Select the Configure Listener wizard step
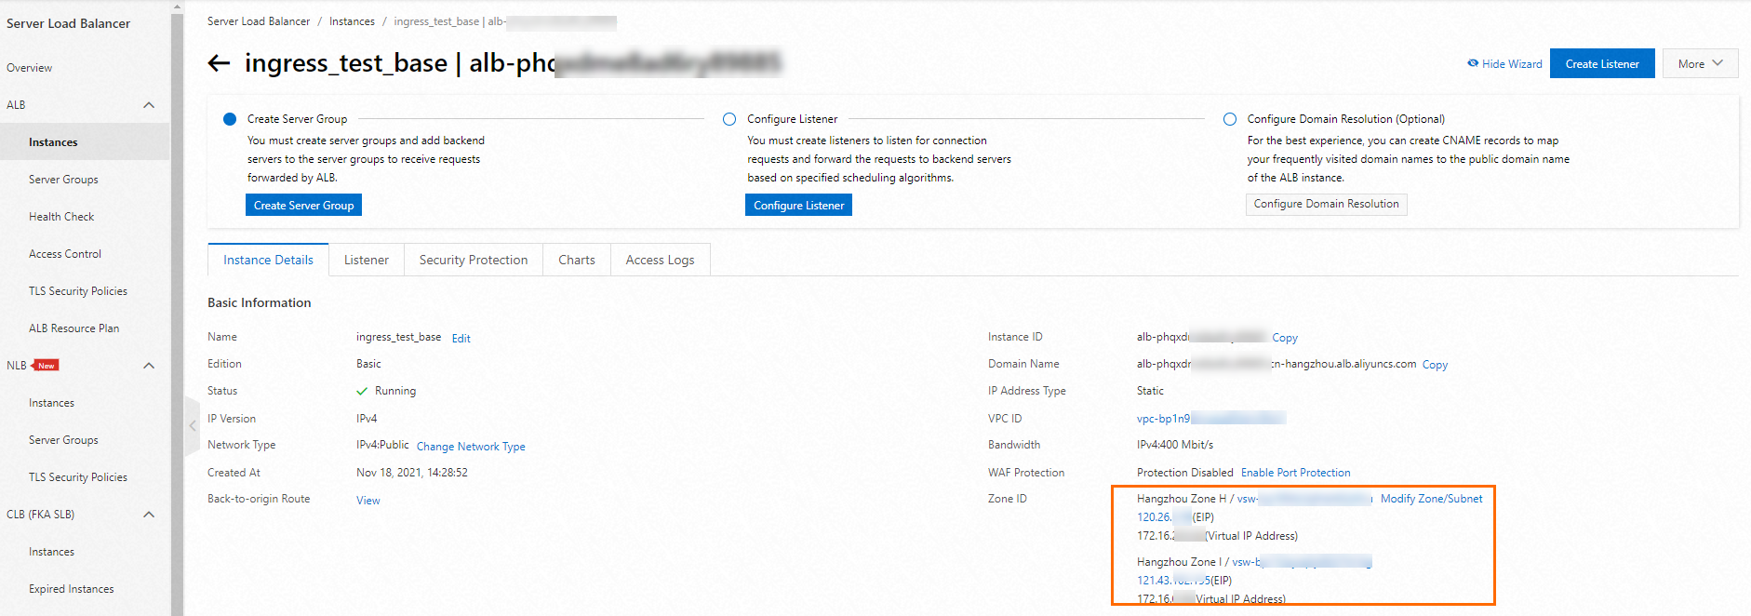This screenshot has width=1751, height=616. point(729,119)
